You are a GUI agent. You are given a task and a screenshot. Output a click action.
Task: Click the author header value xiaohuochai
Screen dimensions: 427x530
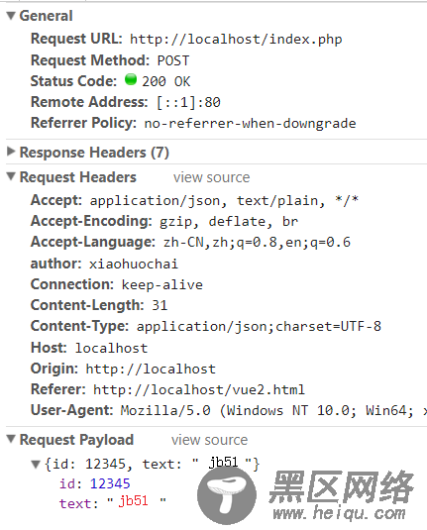[x=134, y=264]
